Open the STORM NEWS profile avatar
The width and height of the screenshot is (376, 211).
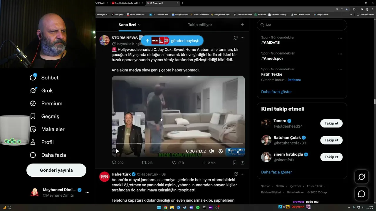[104, 40]
